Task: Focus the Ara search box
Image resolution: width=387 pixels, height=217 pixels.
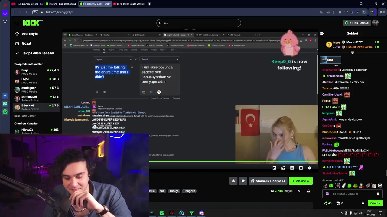Action: click(x=199, y=23)
